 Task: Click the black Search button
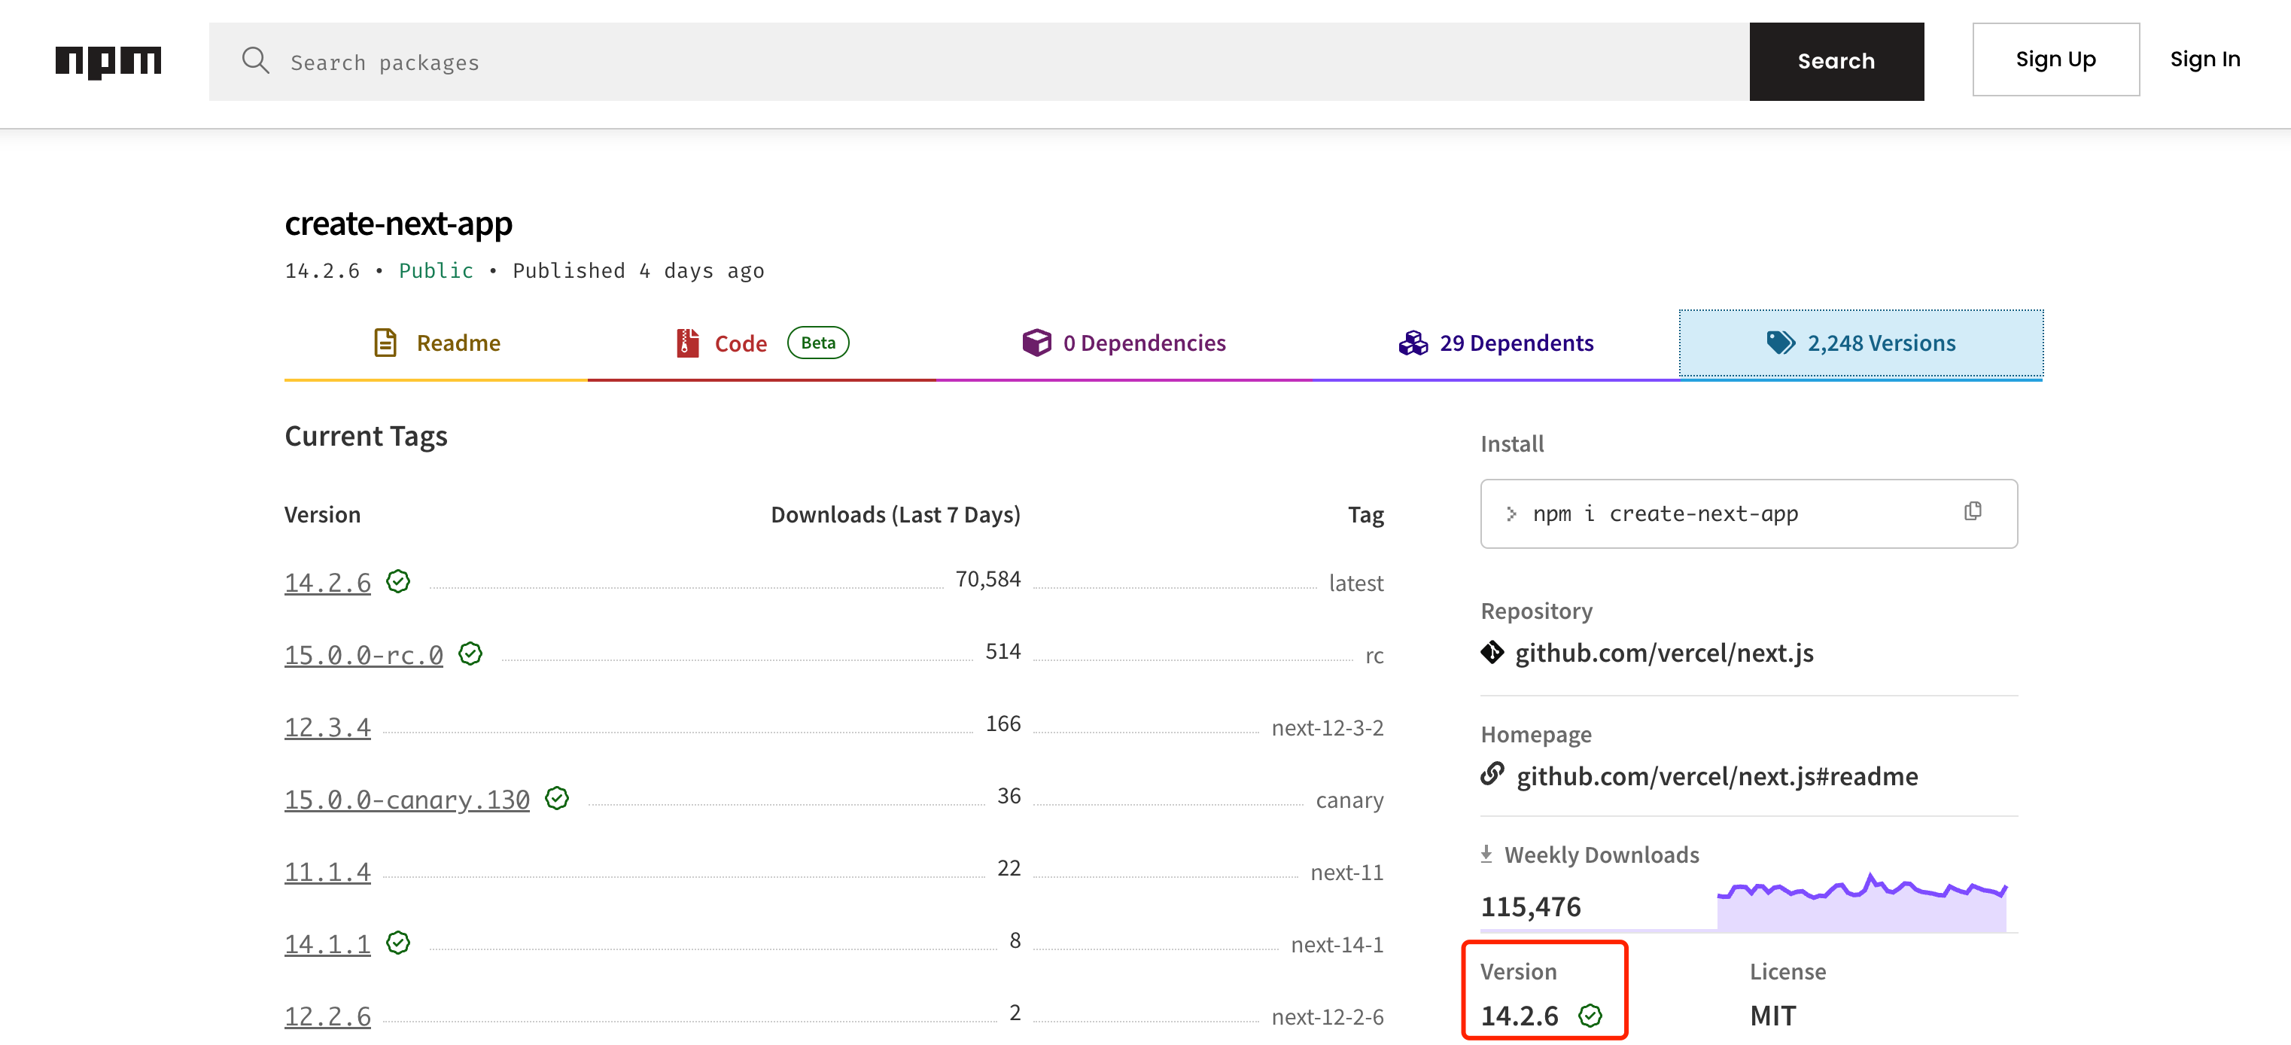pos(1836,62)
